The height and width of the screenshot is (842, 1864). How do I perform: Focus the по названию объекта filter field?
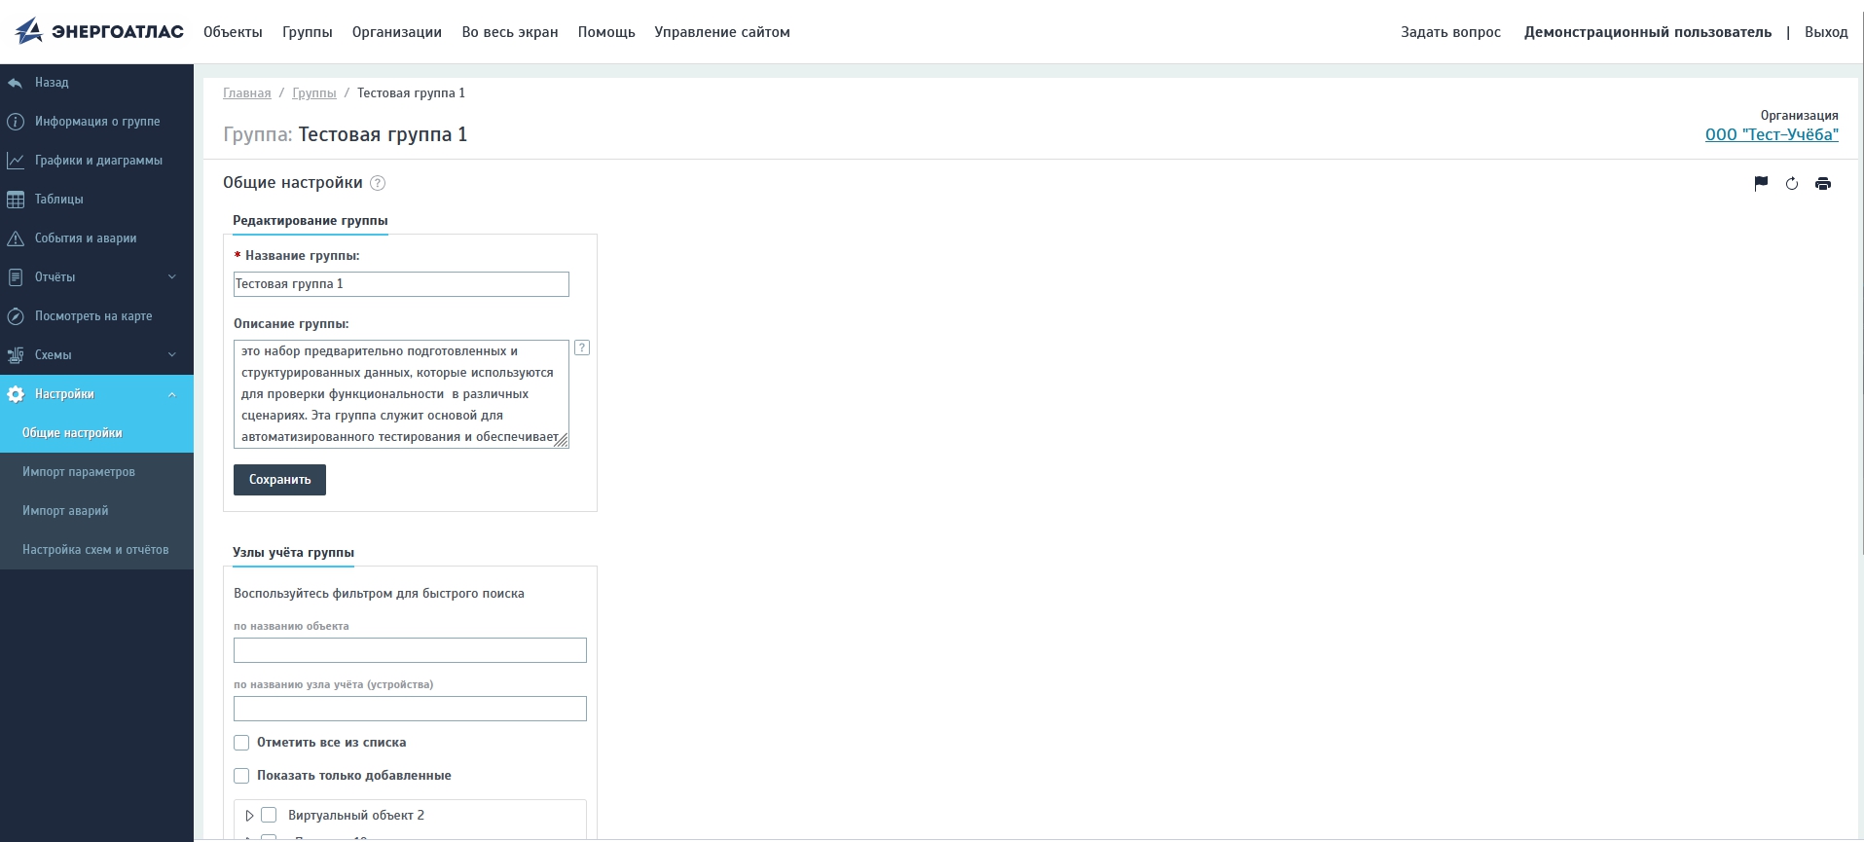click(410, 650)
